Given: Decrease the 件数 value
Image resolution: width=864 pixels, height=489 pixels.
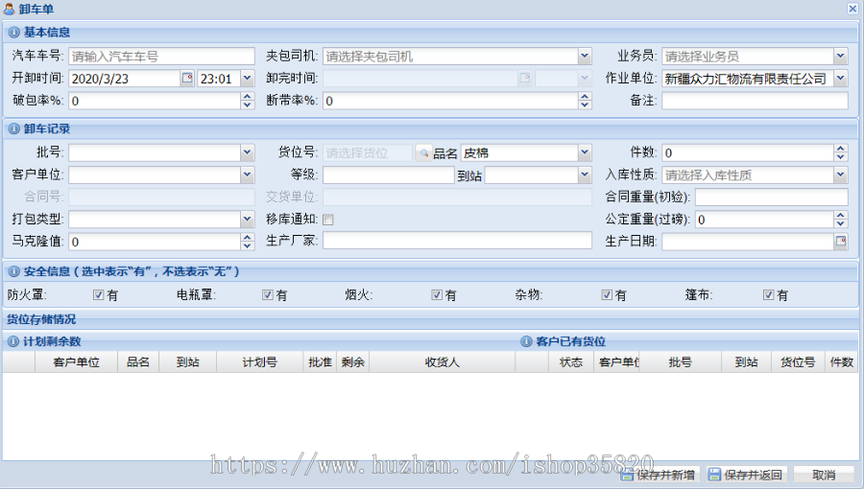Looking at the screenshot, I should pyautogui.click(x=840, y=156).
